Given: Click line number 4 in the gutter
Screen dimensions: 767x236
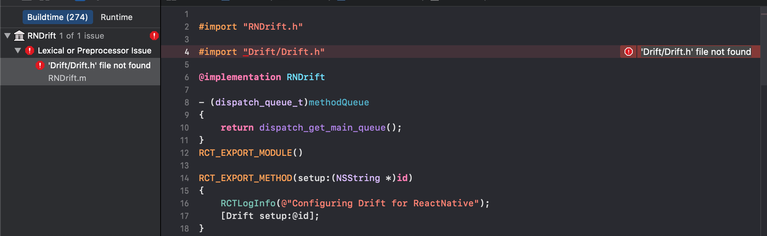Looking at the screenshot, I should coord(187,52).
